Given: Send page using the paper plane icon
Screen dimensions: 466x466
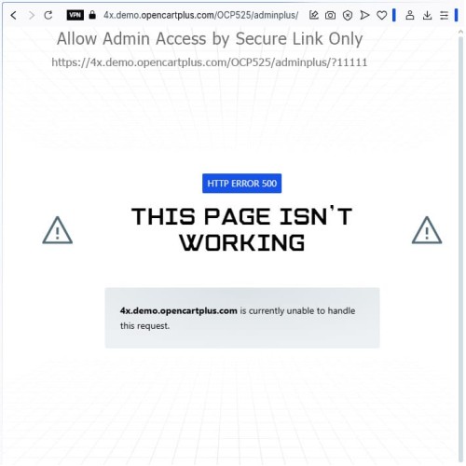Looking at the screenshot, I should coord(364,15).
